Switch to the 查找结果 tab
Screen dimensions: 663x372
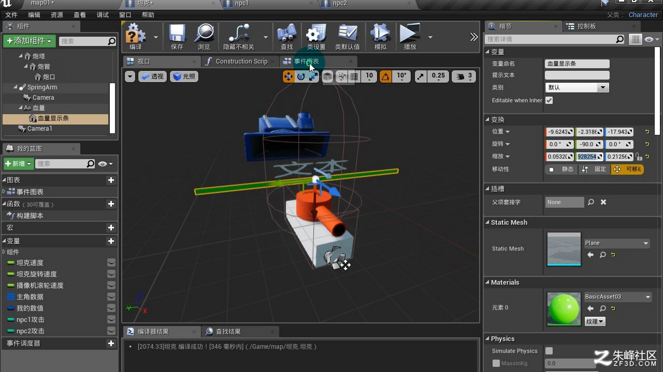coord(228,332)
